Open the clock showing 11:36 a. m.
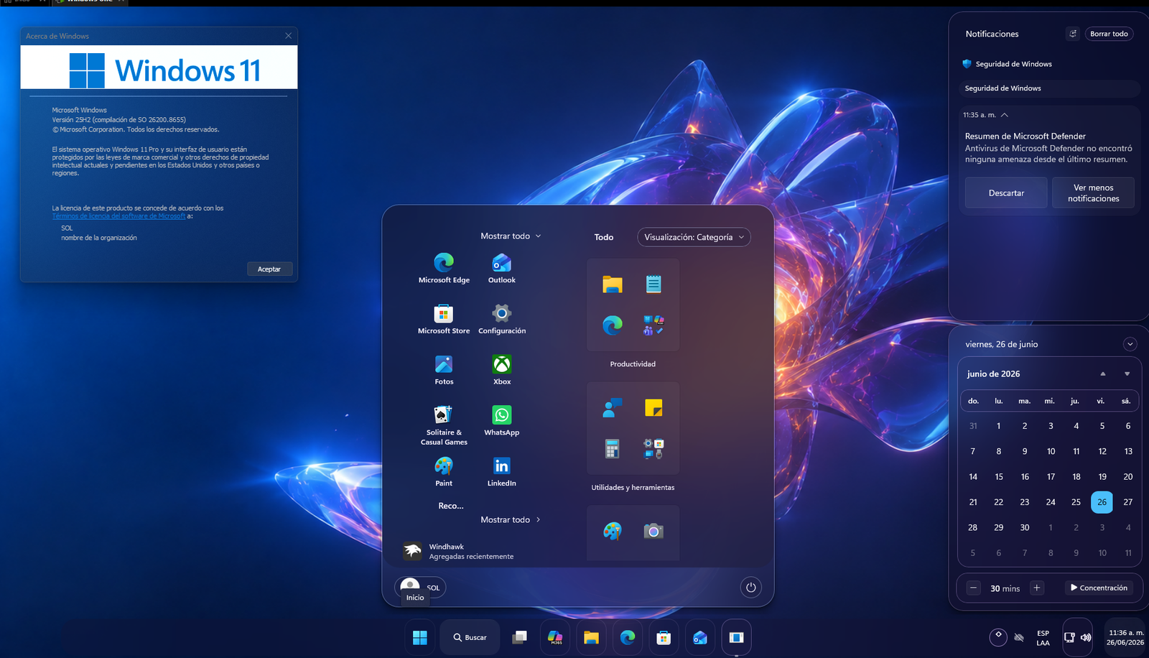The image size is (1149, 658). pos(1125,637)
